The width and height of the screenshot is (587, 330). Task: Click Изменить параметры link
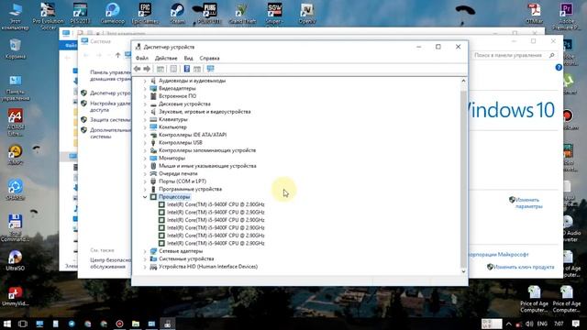(x=528, y=203)
